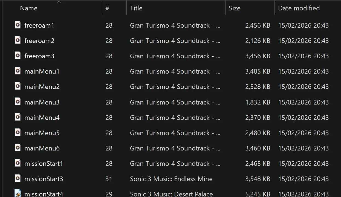Click the size value 1,832 KB
This screenshot has height=197, width=341.
(258, 102)
